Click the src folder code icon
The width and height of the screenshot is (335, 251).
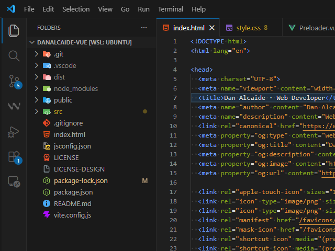pyautogui.click(x=47, y=111)
